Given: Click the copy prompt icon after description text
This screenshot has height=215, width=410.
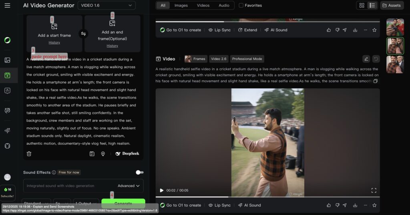Looking at the screenshot, I should pos(376,81).
